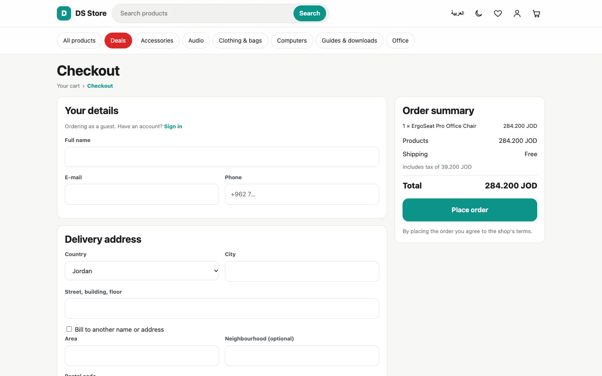602x376 pixels.
Task: Browse Clothing & bags category
Action: pyautogui.click(x=240, y=41)
